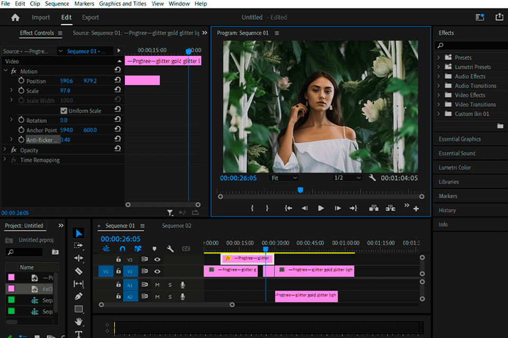Screen dimensions: 508x338
Task: Switch to the Sequence 02 tab
Action: pyautogui.click(x=177, y=226)
